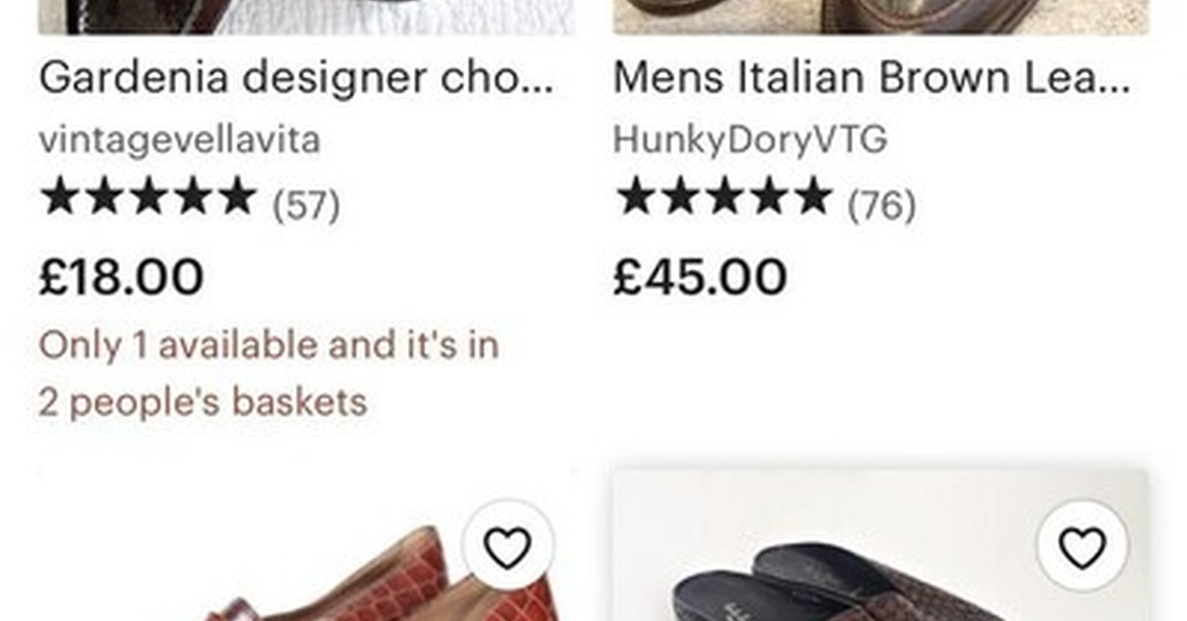This screenshot has width=1187, height=621.
Task: Click fifth star of HunkyDoryVTG rating
Action: 814,196
